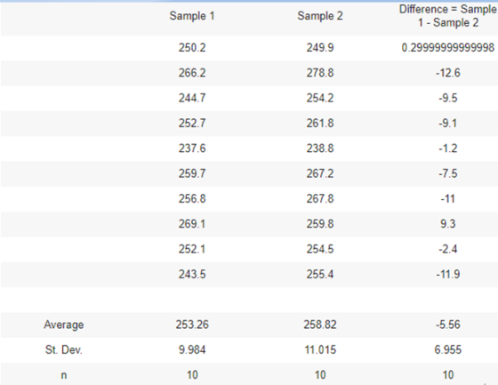
Task: Click Sample 1 value 266.2
Action: (x=192, y=73)
